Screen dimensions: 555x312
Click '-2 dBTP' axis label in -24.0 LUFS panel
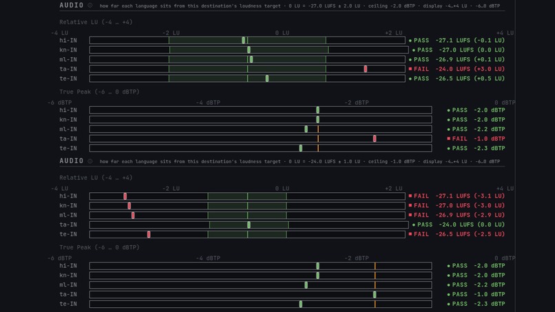click(357, 258)
